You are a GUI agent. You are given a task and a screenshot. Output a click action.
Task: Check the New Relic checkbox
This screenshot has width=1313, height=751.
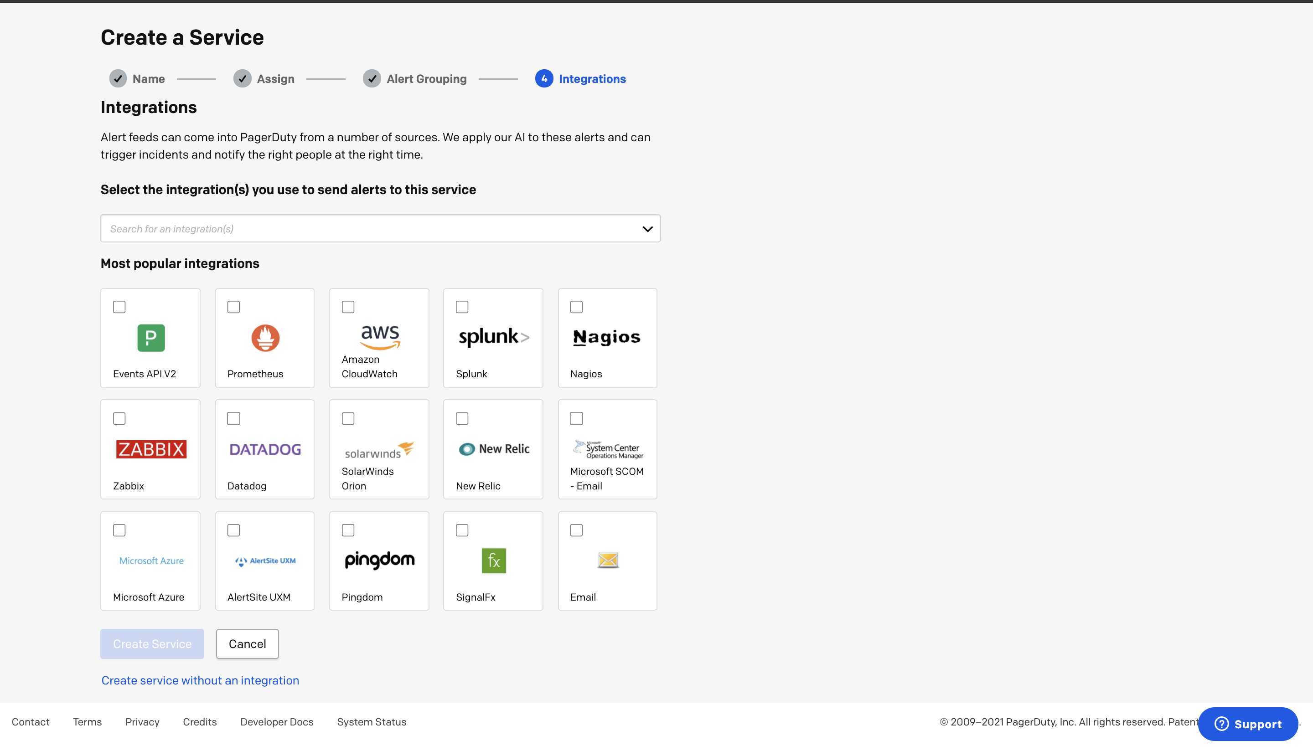point(462,418)
